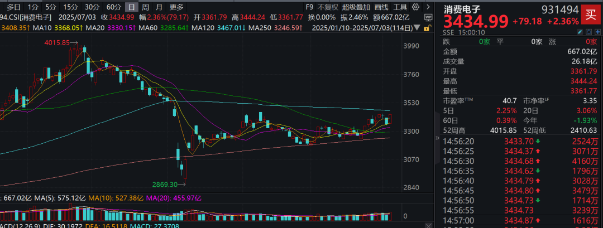Screen dimensions: 603x228
Task: Open the 工具 tools menu
Action: 400,7
